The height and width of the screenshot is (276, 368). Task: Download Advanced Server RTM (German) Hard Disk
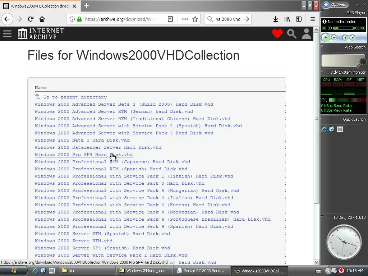tap(114, 111)
